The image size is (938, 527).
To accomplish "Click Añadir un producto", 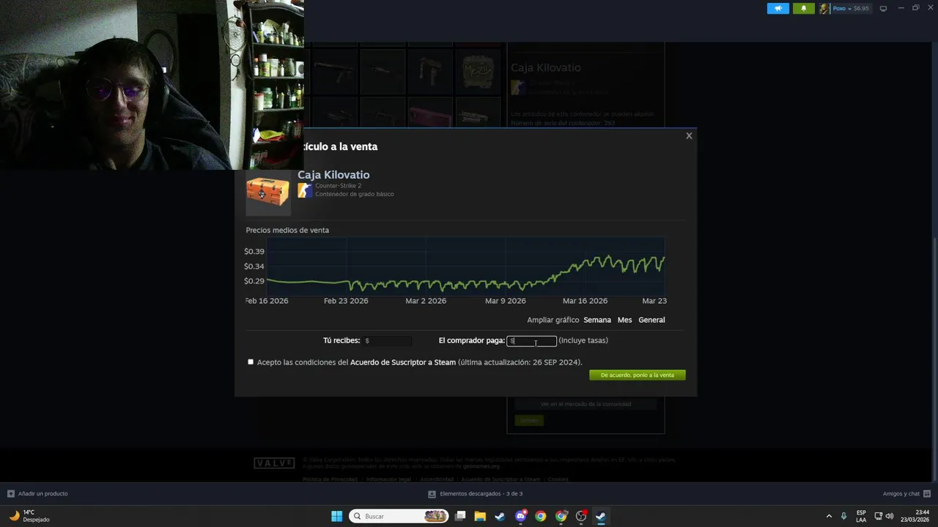I will point(37,493).
